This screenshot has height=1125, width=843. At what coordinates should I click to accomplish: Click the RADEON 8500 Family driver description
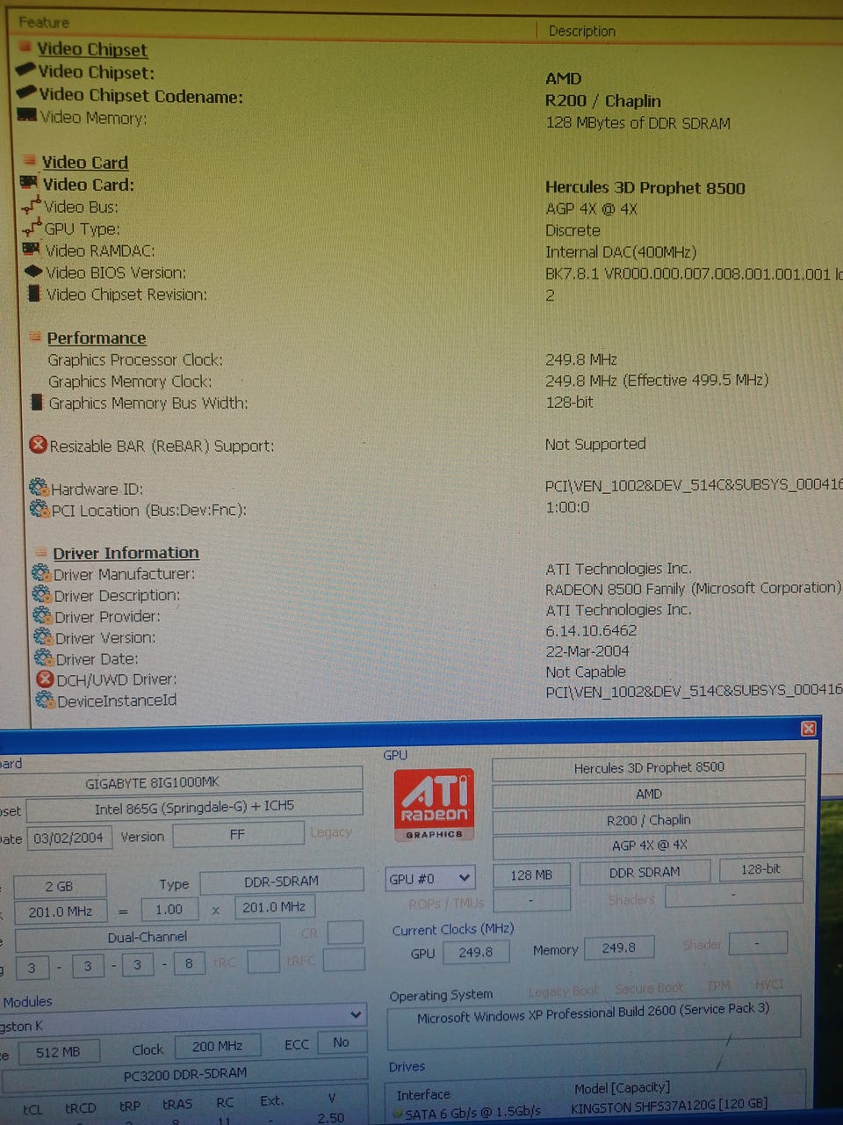(x=692, y=588)
